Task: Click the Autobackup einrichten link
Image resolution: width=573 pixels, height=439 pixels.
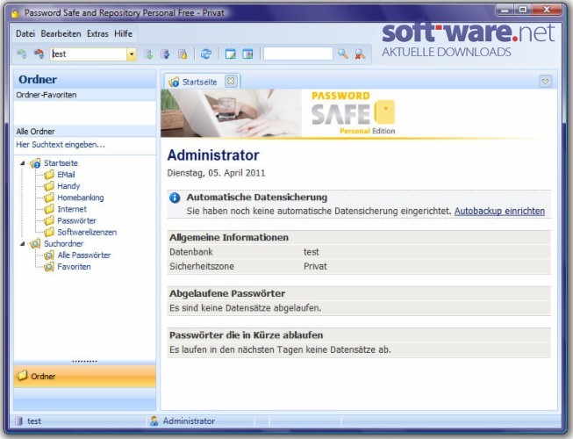Action: click(499, 211)
